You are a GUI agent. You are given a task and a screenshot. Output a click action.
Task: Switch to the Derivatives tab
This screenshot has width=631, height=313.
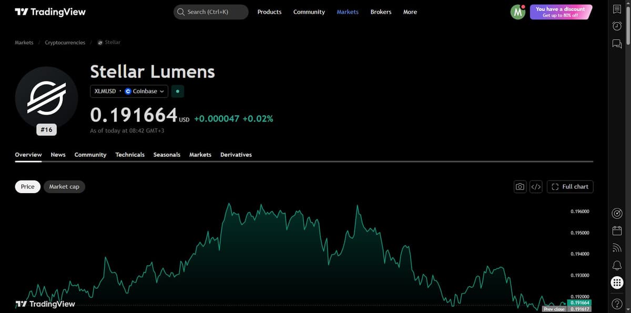click(x=236, y=155)
